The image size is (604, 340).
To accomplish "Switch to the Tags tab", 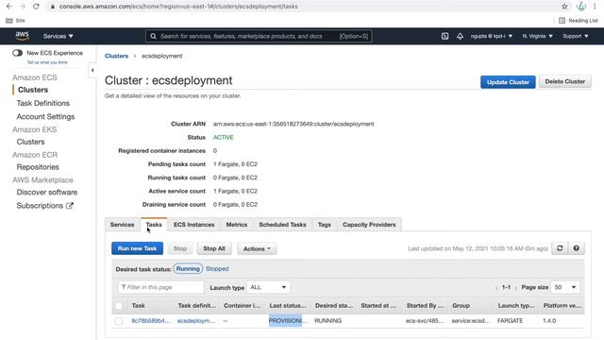I will [325, 225].
